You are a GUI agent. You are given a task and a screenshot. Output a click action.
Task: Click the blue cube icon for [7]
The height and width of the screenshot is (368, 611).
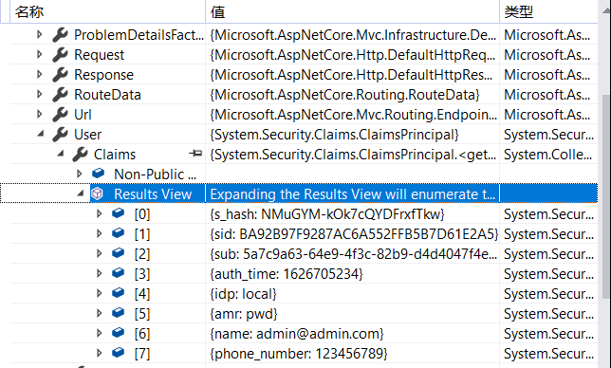pyautogui.click(x=118, y=352)
